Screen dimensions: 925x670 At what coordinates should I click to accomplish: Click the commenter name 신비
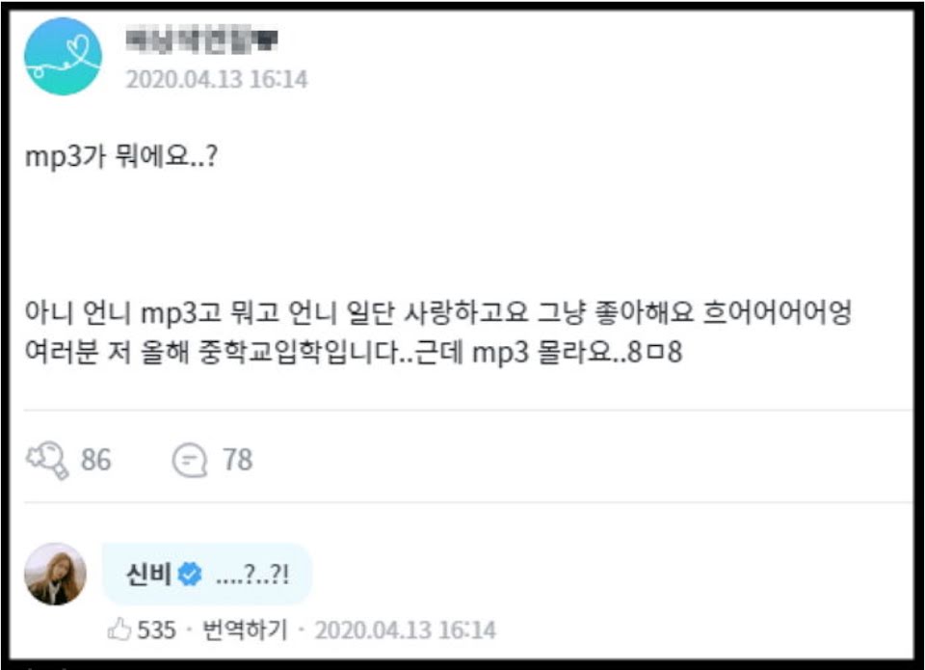[148, 574]
